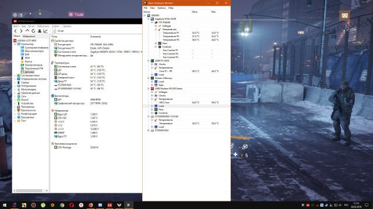
Task: Open the AIDA64 graph chart tool
Action: pyautogui.click(x=45, y=31)
